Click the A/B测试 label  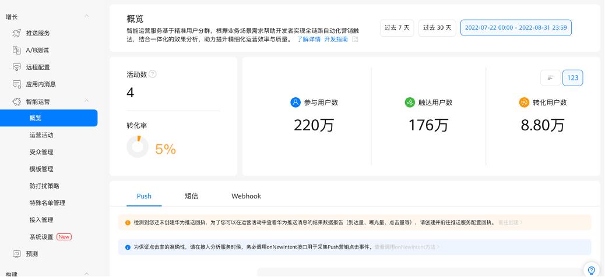[x=37, y=50]
